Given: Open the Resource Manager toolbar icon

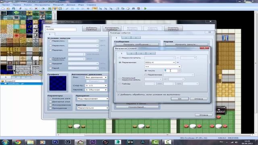Looking at the screenshot, I should pyautogui.click(x=123, y=8).
